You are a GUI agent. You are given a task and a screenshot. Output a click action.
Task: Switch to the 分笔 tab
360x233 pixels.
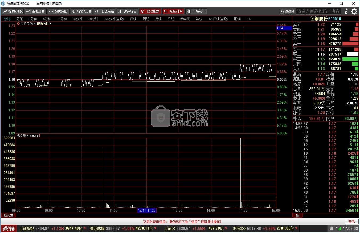(x=20, y=19)
